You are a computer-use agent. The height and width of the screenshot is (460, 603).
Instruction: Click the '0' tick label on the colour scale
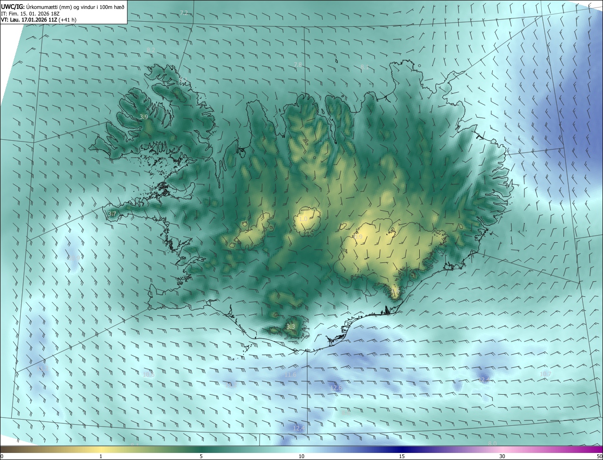click(2, 456)
